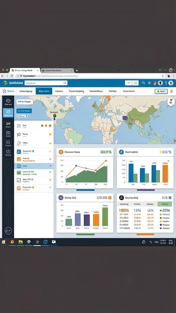Select the highlighted blue sidebar panel icon
Screen dimensions: 176x313
(x=8, y=113)
